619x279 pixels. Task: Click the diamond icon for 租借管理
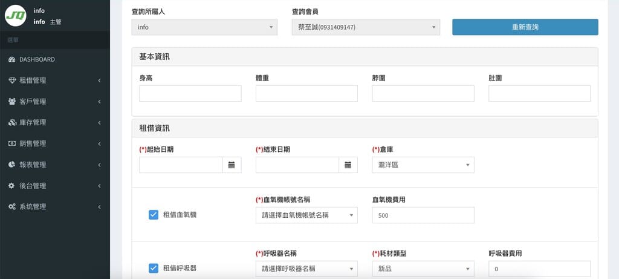click(x=11, y=80)
